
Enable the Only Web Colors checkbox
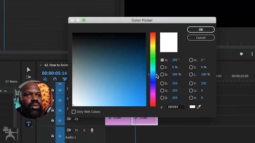(74, 112)
